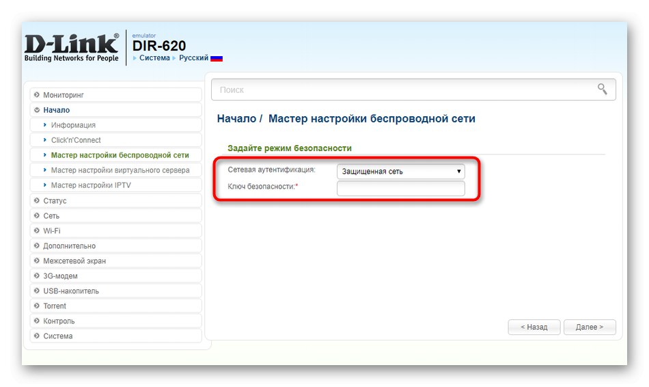Expand the Сеть section arrow icon
The image size is (649, 387).
click(x=37, y=215)
